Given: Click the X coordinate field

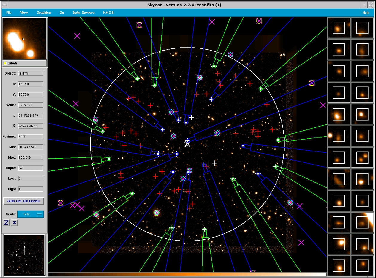Looking at the screenshot, I should [30, 84].
